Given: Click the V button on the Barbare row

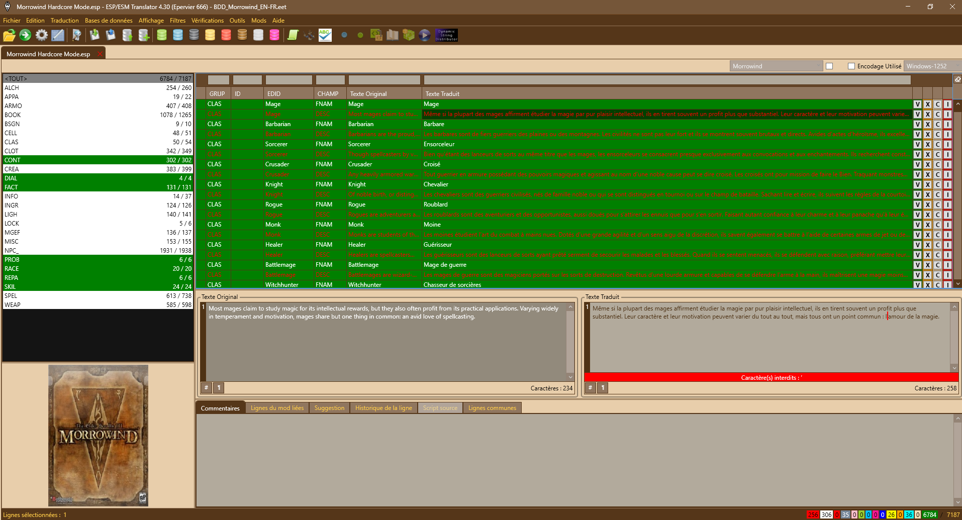Looking at the screenshot, I should 917,124.
